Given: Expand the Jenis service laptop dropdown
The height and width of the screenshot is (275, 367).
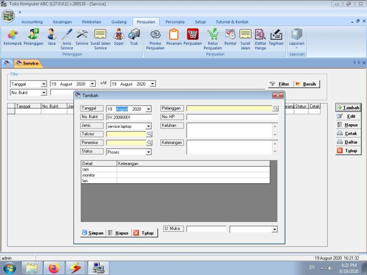Looking at the screenshot, I should [149, 126].
